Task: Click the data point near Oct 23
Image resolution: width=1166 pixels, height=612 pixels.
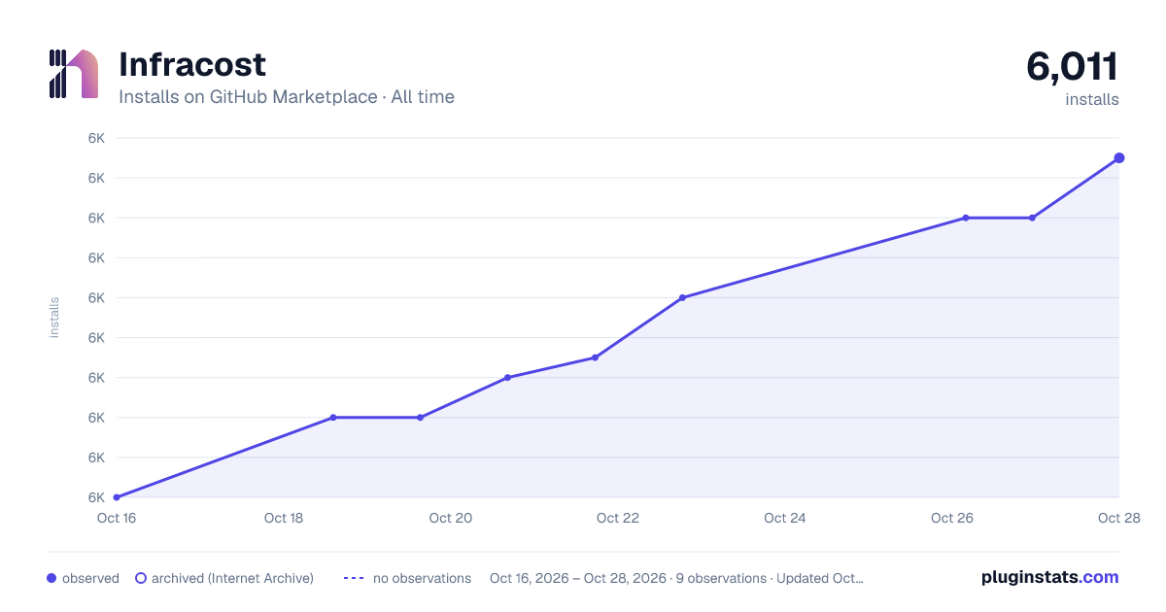Action: (682, 297)
